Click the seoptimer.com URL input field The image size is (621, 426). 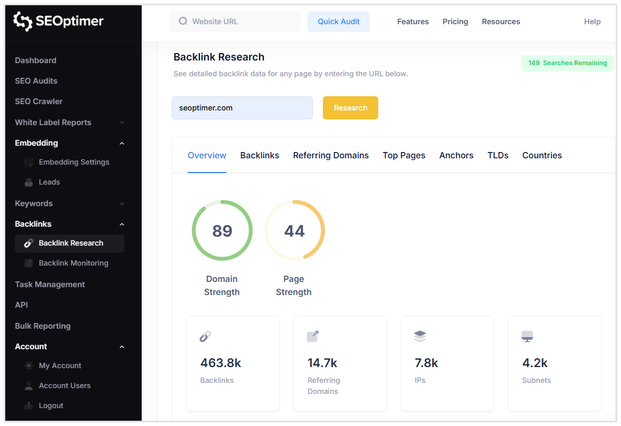(242, 108)
